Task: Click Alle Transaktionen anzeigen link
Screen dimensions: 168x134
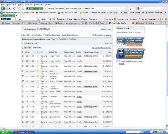Action: (102, 35)
